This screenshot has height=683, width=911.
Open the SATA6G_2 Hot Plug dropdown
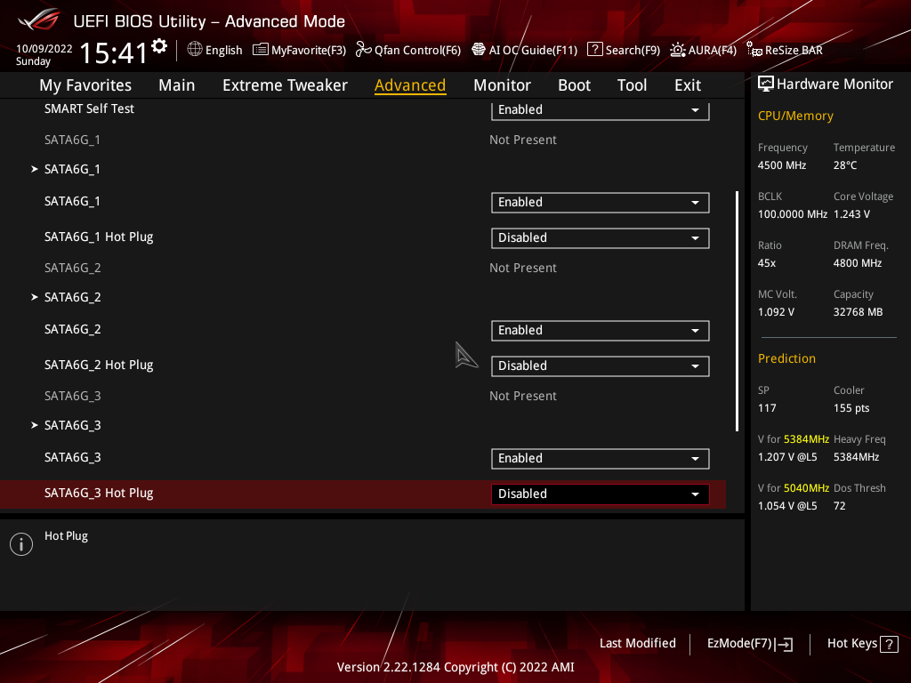[x=601, y=366]
